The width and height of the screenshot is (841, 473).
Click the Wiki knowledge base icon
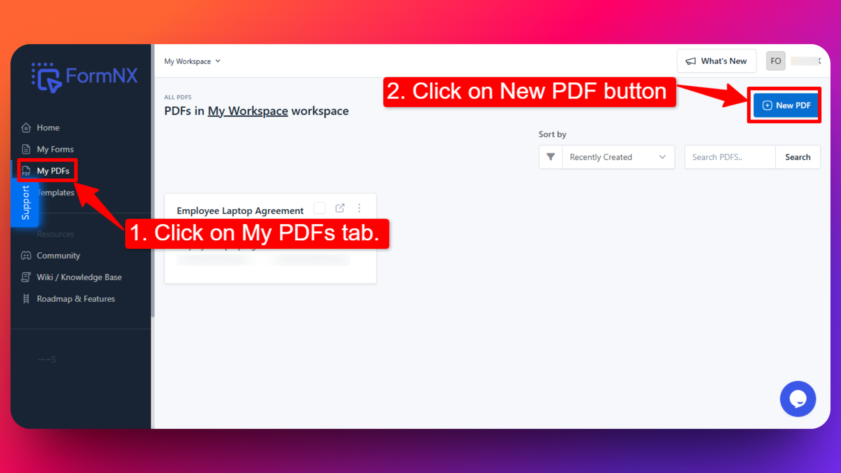(x=26, y=277)
